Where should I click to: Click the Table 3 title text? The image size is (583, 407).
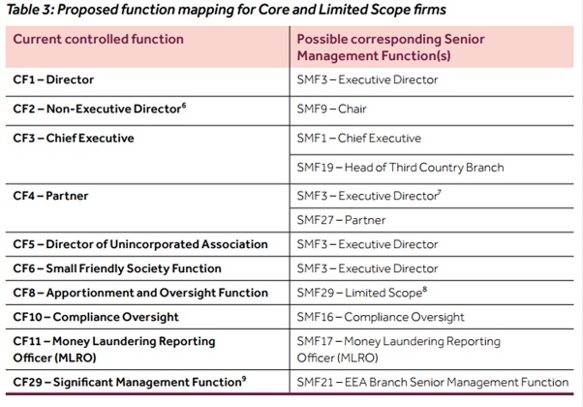(x=225, y=10)
